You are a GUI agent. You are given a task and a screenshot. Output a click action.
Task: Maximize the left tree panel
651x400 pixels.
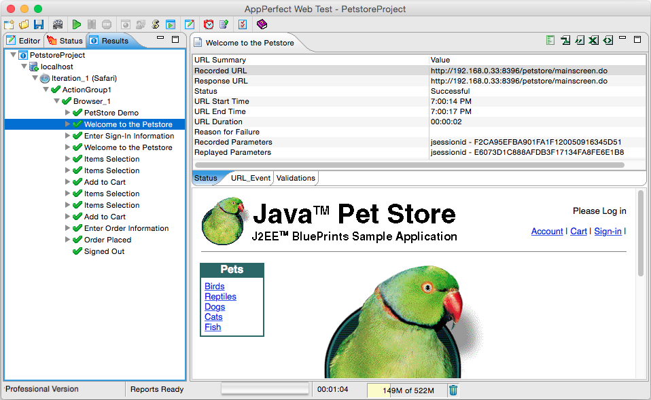(175, 39)
